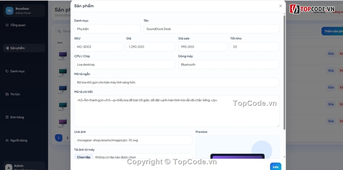The height and width of the screenshot is (170, 343).
Task: Click the Admin avatar letter A
Action: pos(9,167)
